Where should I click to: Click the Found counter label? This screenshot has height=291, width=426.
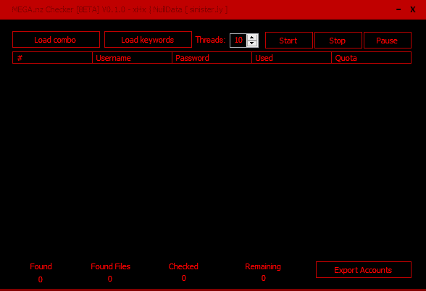[41, 266]
